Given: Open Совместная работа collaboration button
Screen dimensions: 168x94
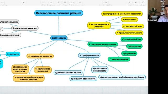Looking at the screenshot, I should 105,2.
